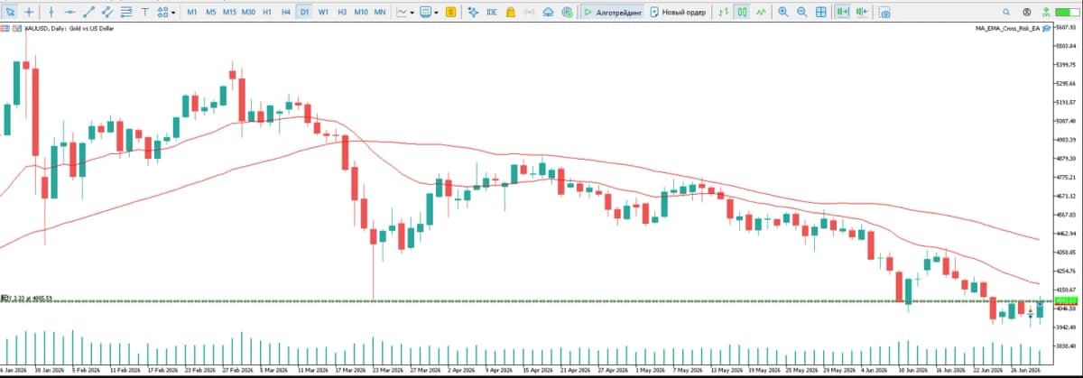The width and height of the screenshot is (1083, 378).
Task: Click the green globe network icon
Action: (x=567, y=12)
